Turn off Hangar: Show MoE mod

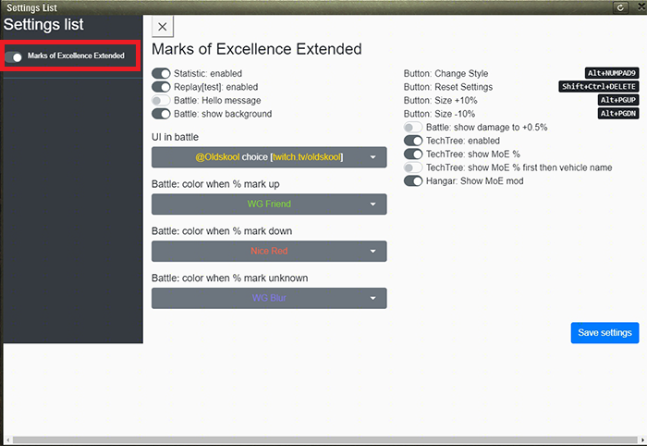coord(413,180)
